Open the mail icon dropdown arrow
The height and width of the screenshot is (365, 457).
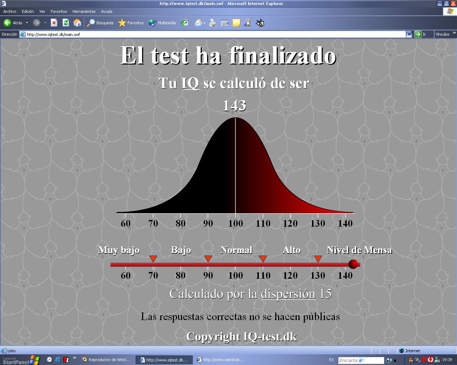coord(205,23)
